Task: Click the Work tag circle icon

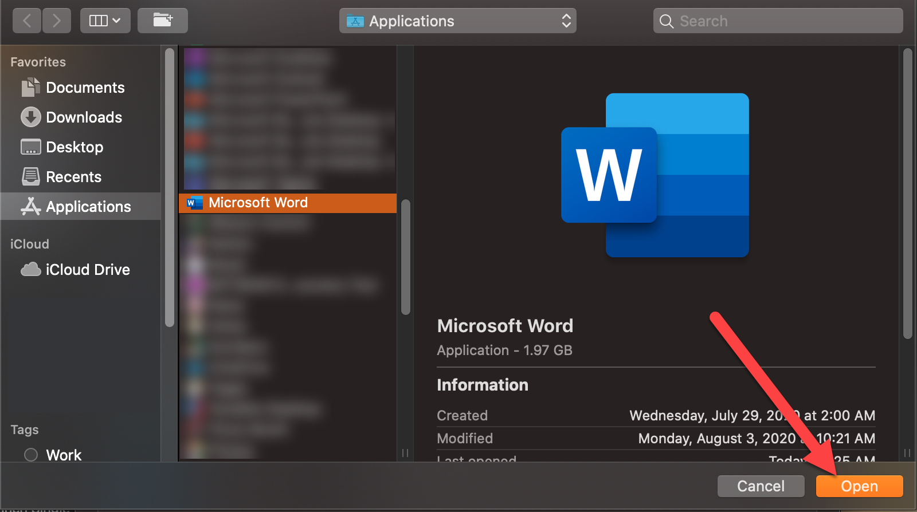Action: pyautogui.click(x=31, y=455)
